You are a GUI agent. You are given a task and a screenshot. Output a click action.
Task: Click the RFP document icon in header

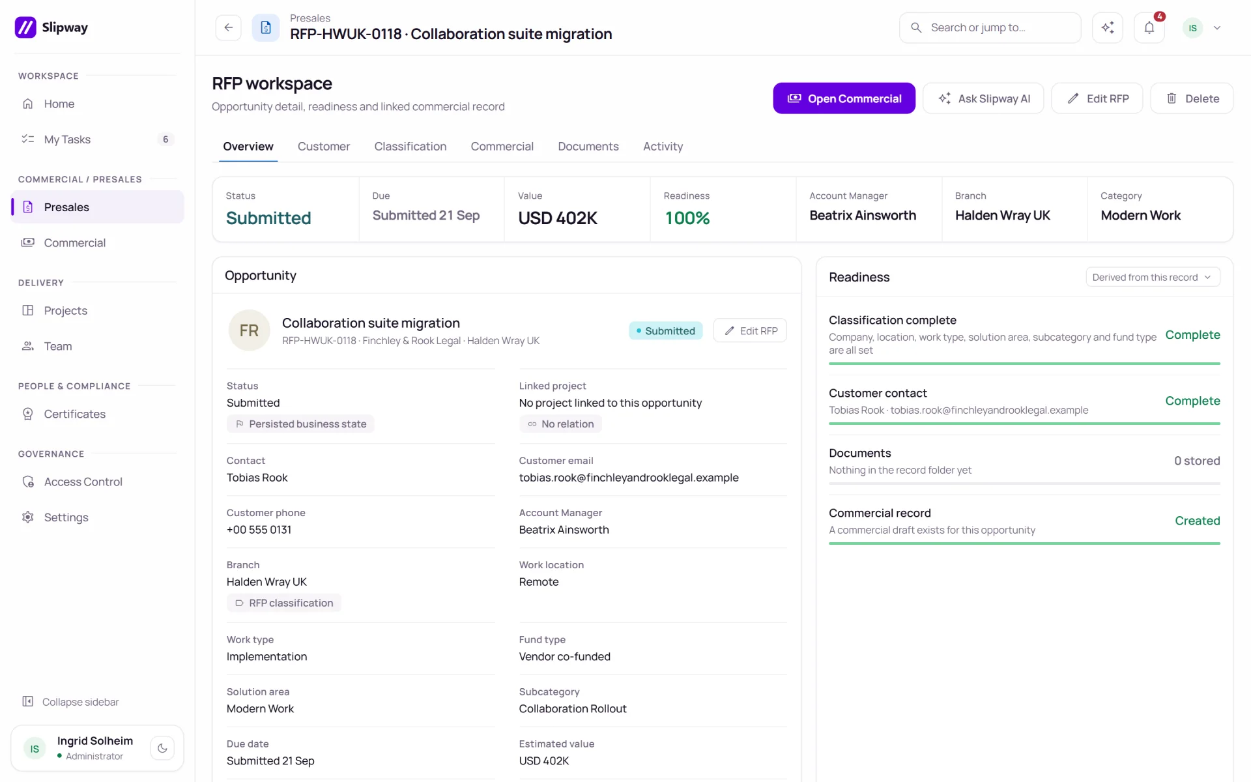point(266,27)
